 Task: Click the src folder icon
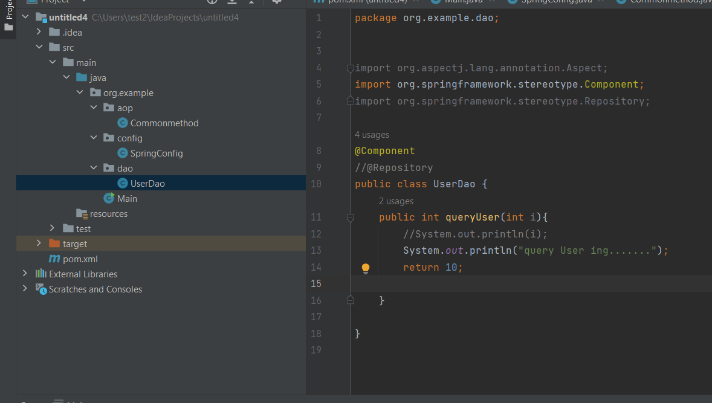click(x=54, y=47)
